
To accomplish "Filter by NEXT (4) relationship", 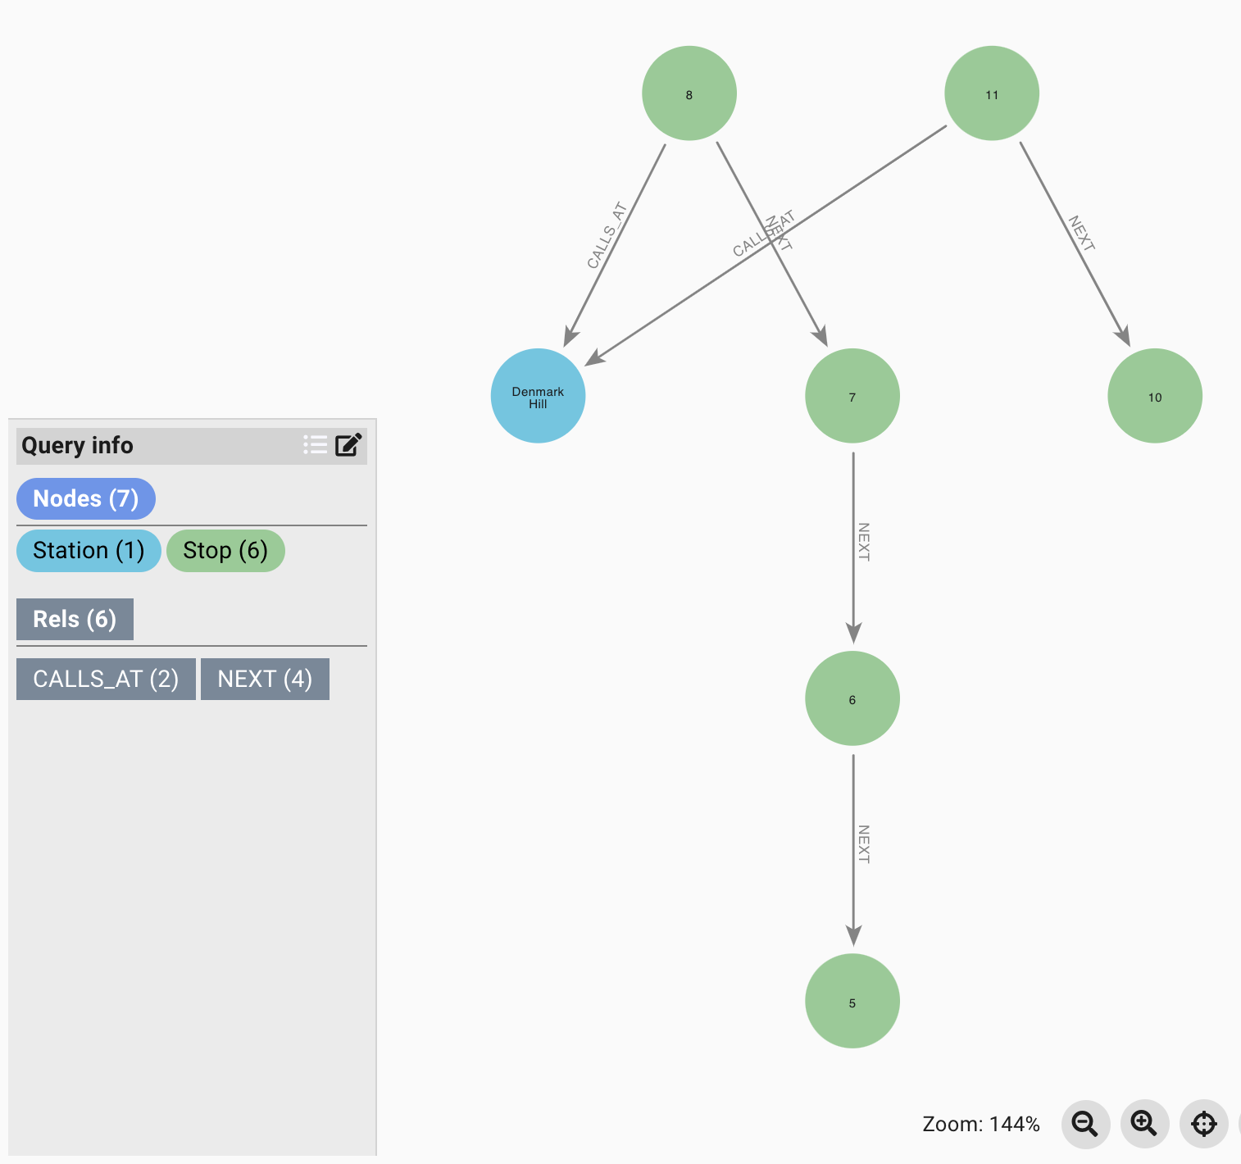I will point(265,679).
